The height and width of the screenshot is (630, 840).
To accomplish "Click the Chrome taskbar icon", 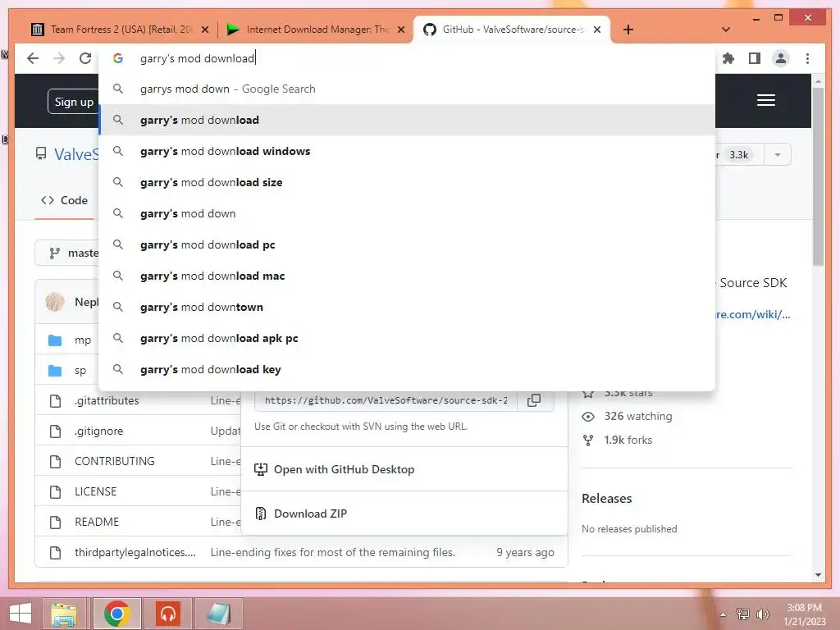I will [117, 614].
